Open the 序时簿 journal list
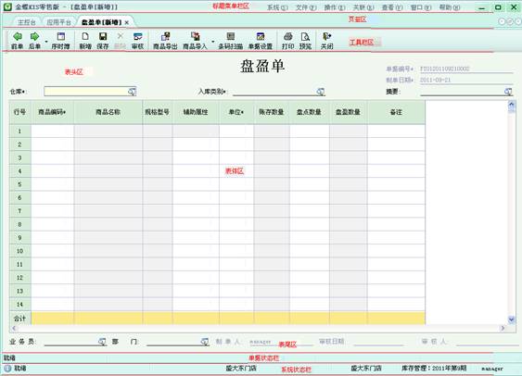Viewport: 522px width, 376px height. (x=60, y=41)
